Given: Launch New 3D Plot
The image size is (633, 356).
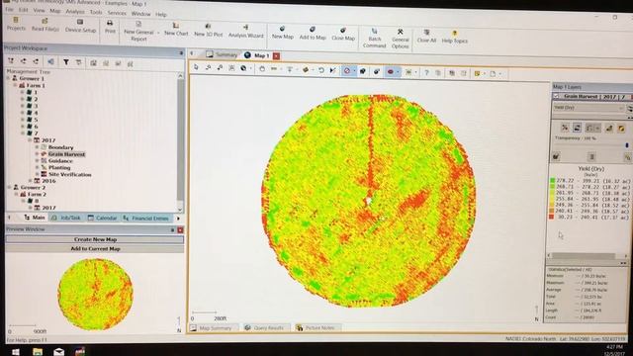Looking at the screenshot, I should (208, 30).
